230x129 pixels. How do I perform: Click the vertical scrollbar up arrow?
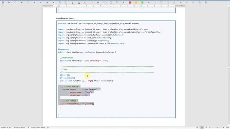(x=229, y=6)
